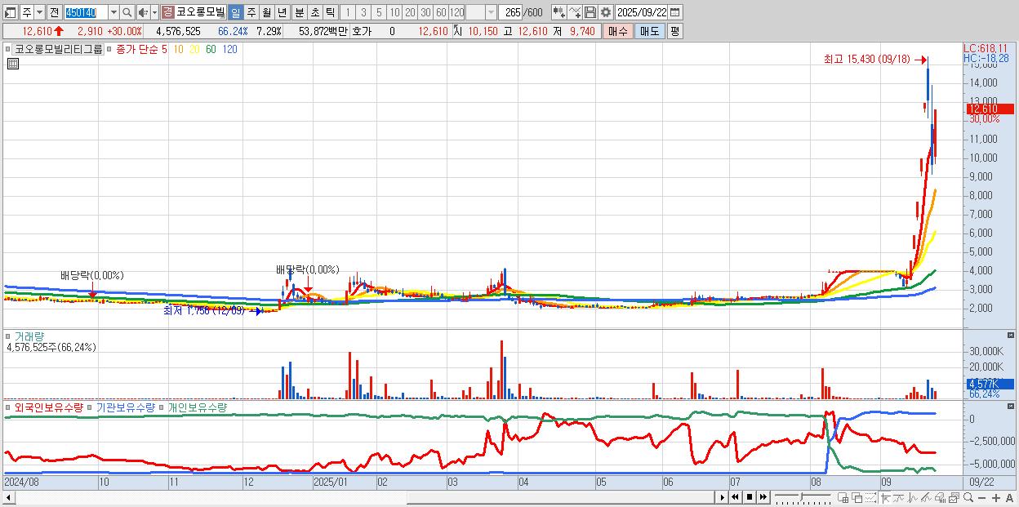The width and height of the screenshot is (1019, 507).
Task: Open the dropdown next to speaker icon
Action: (154, 12)
